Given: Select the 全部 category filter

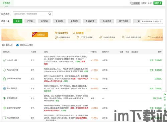Looking at the screenshot, I should click(18, 21).
